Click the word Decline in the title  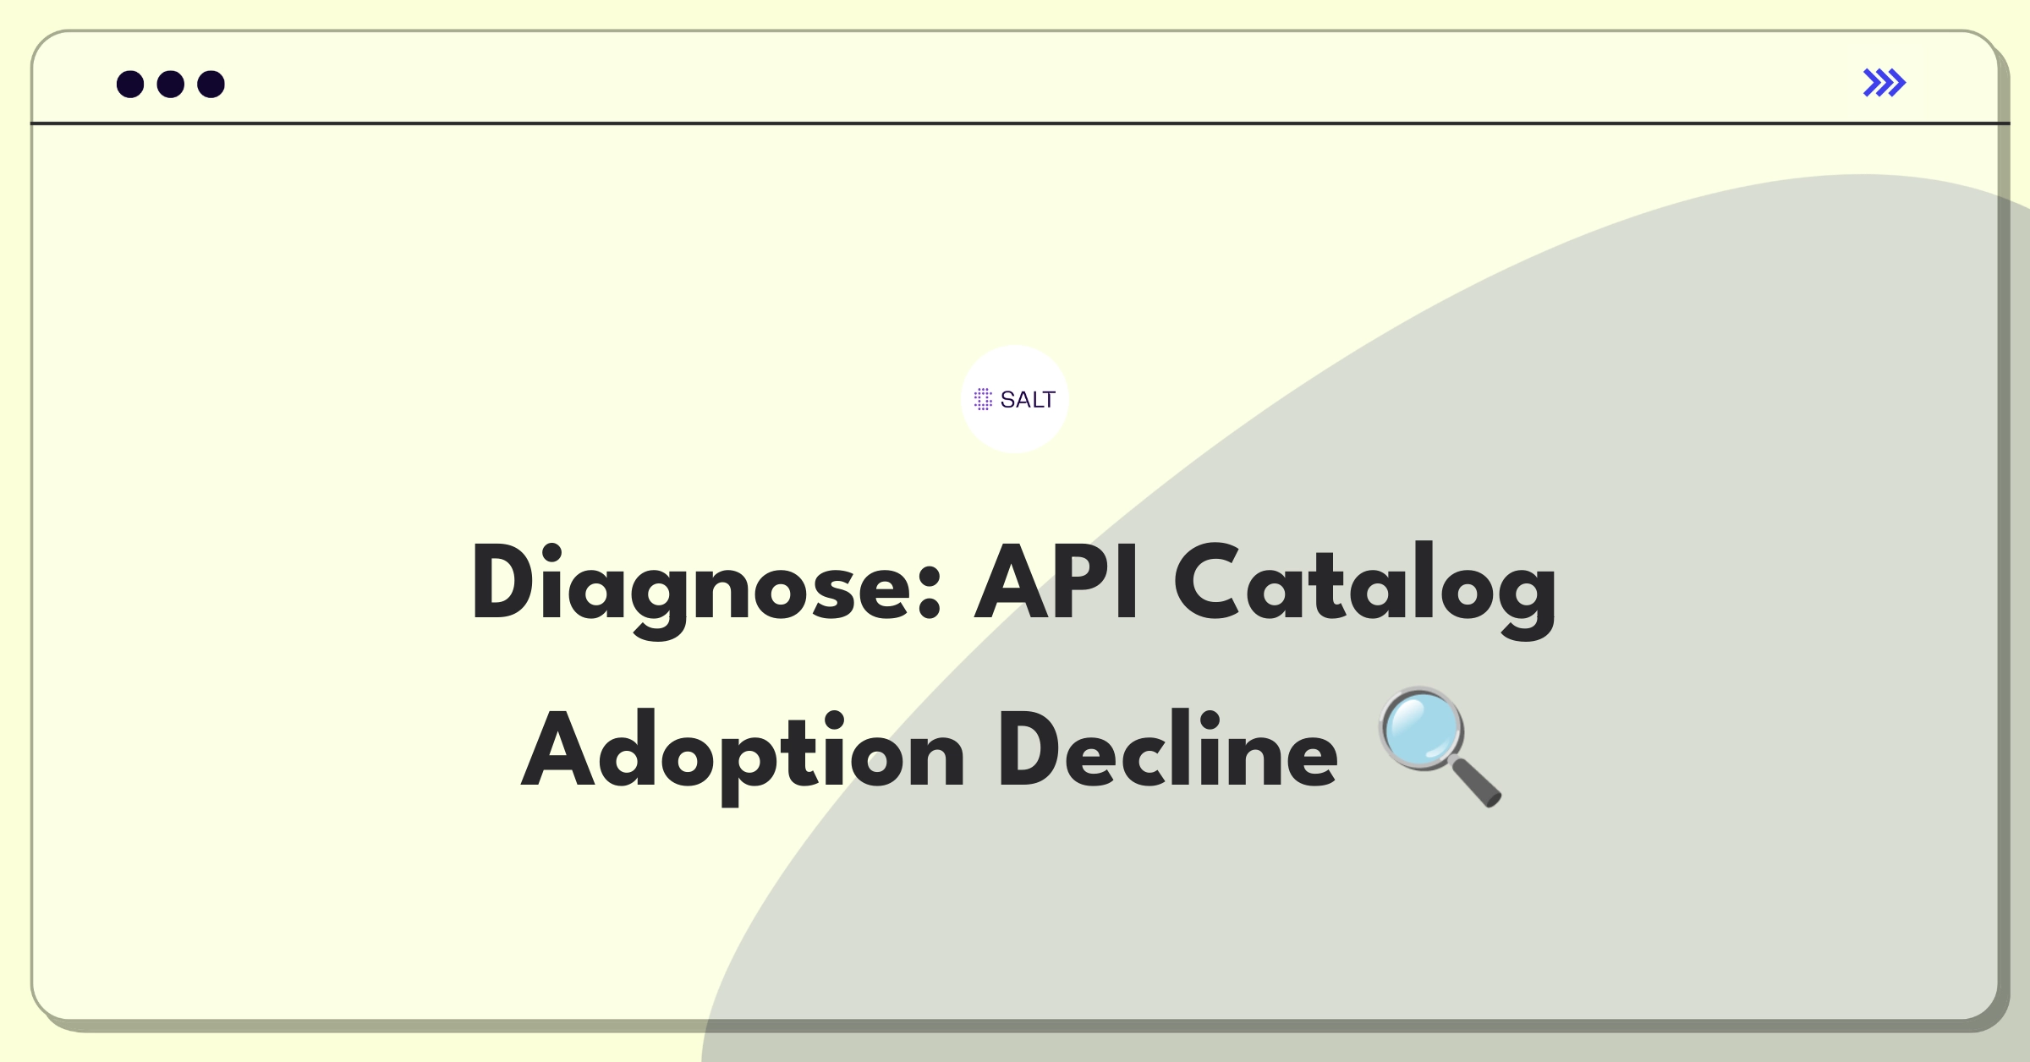point(1169,748)
